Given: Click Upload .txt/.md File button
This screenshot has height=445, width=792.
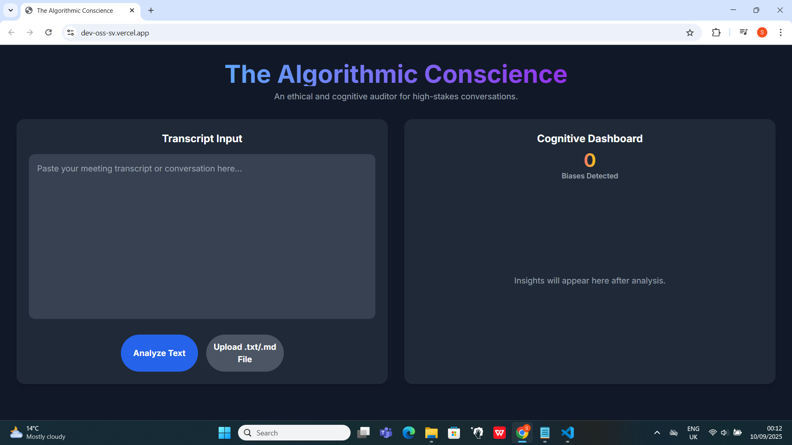Looking at the screenshot, I should [x=245, y=353].
